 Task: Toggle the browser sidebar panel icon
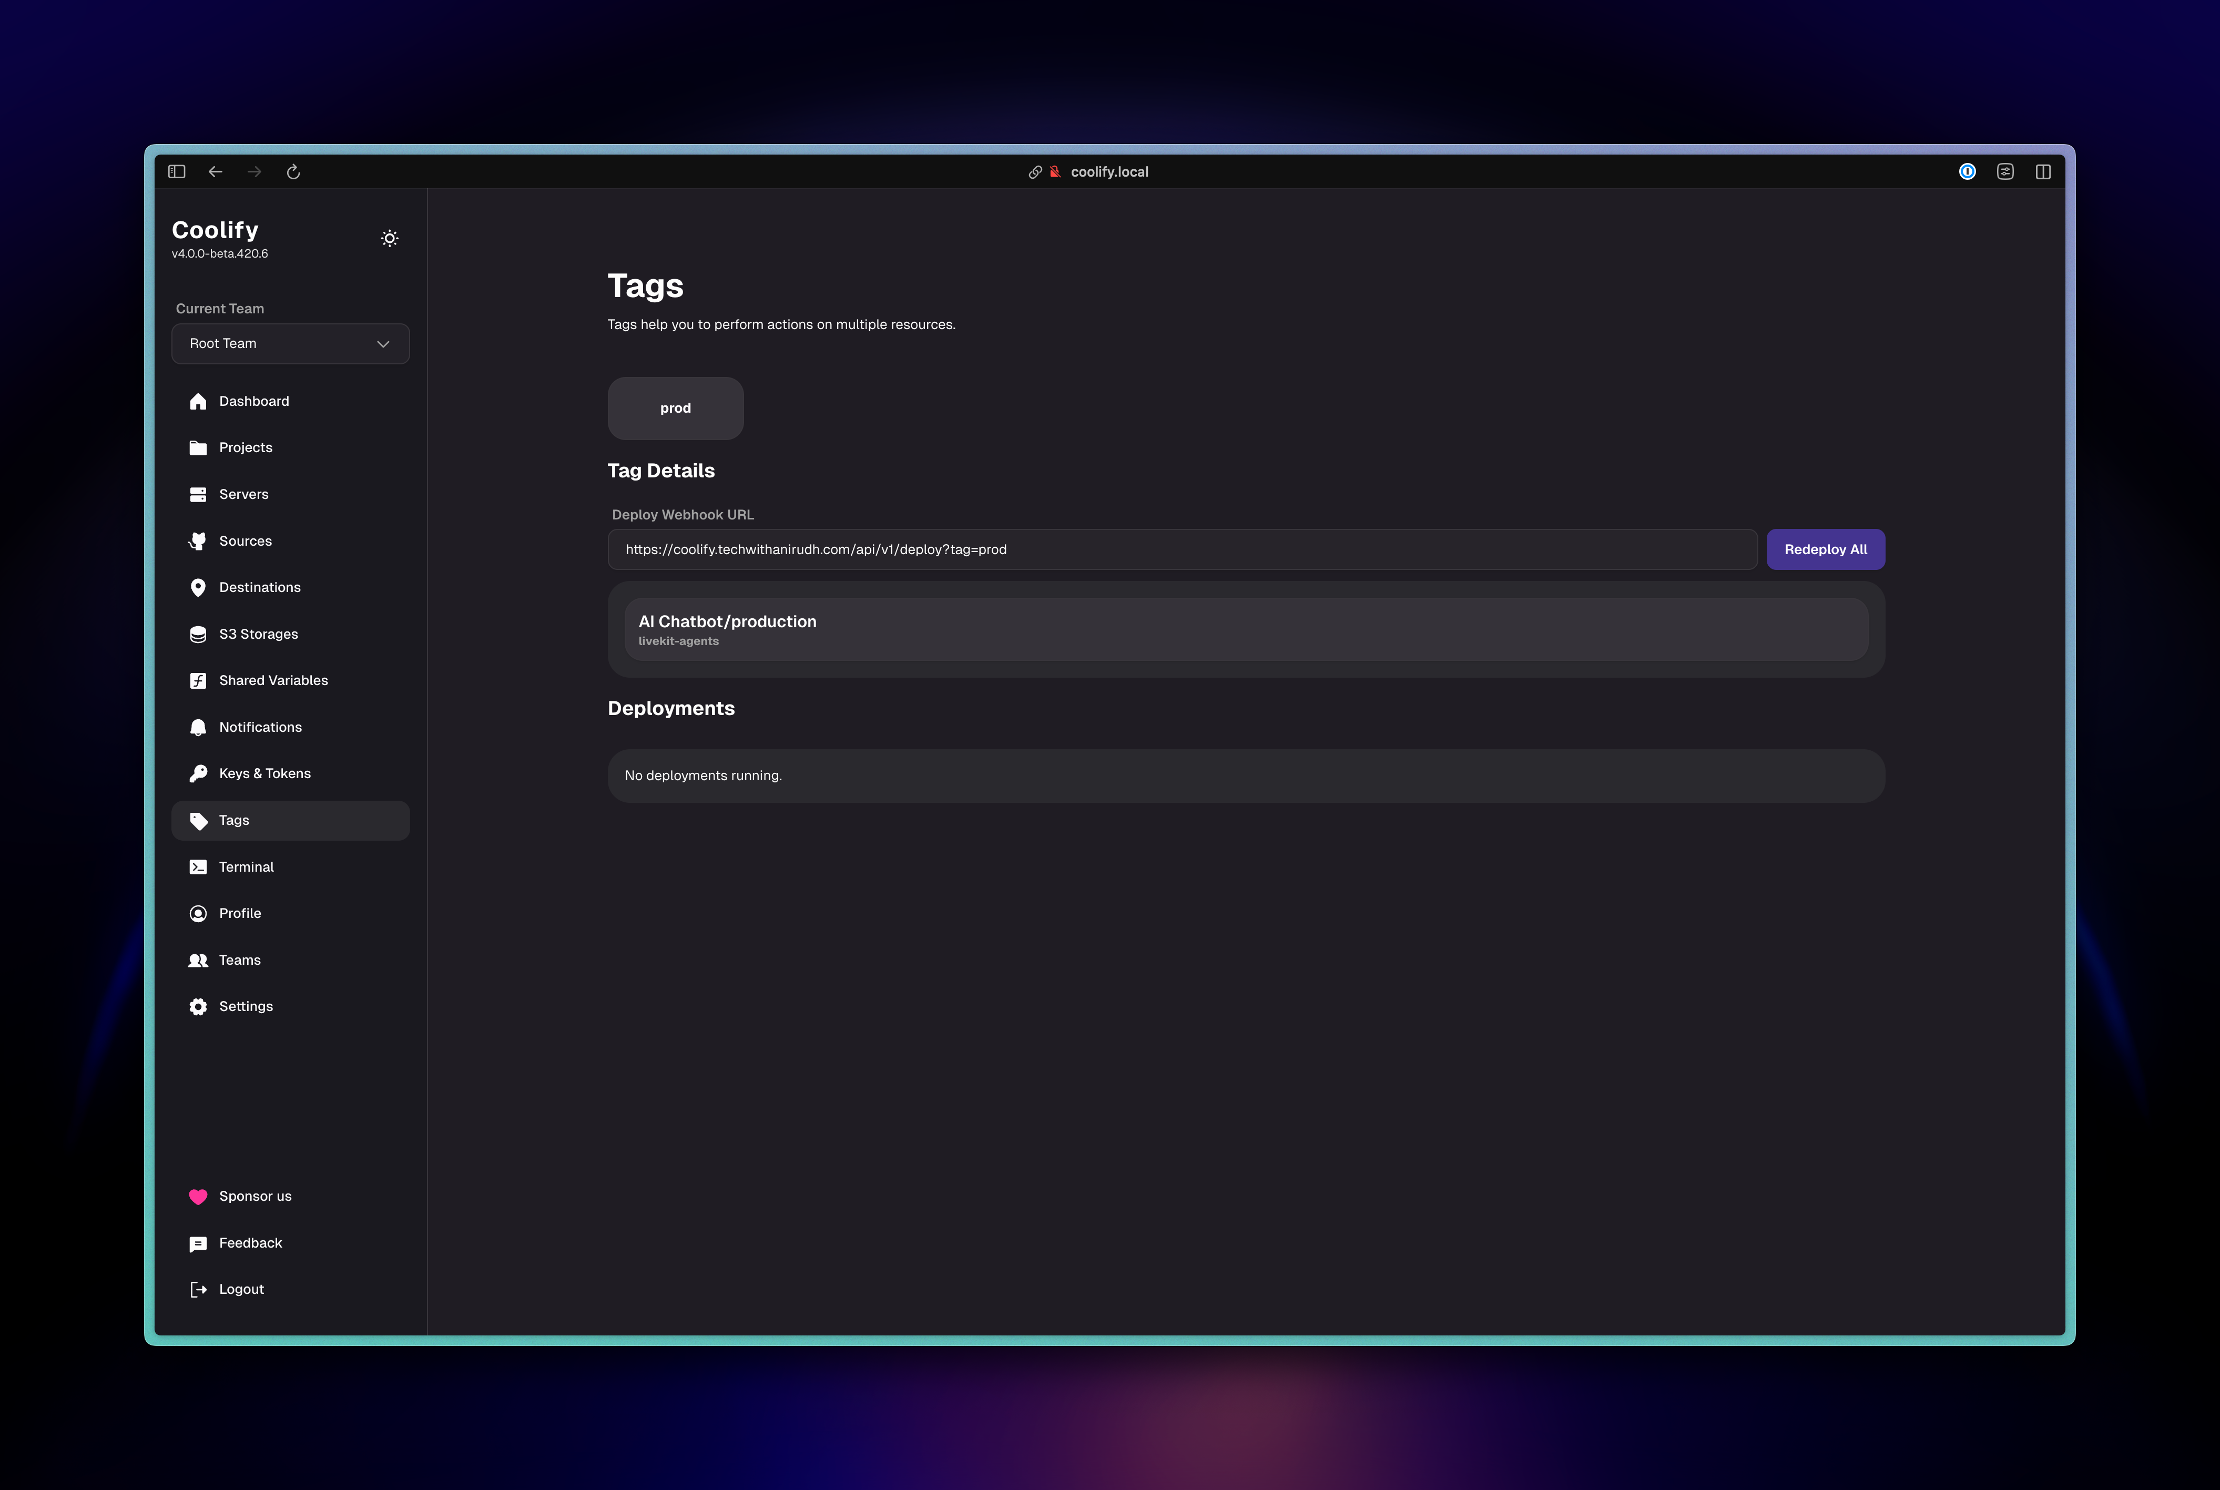177,172
